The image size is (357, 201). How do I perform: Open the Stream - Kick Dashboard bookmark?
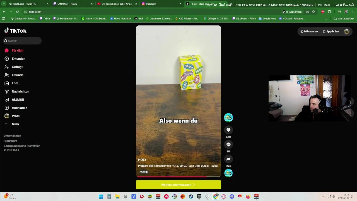[94, 19]
